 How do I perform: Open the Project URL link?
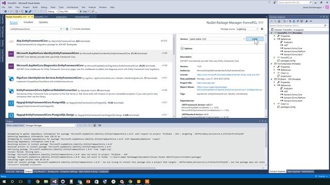(x=206, y=83)
